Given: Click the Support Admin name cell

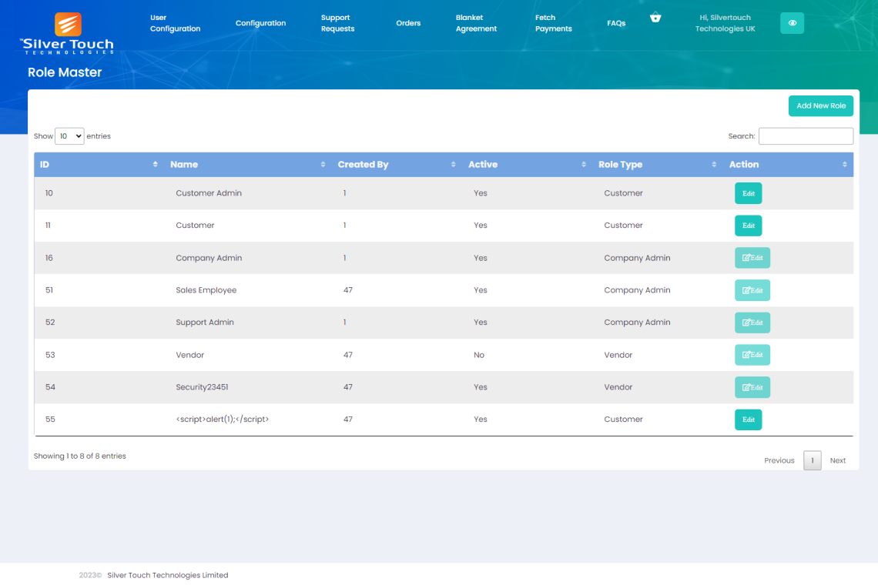Looking at the screenshot, I should pos(205,322).
